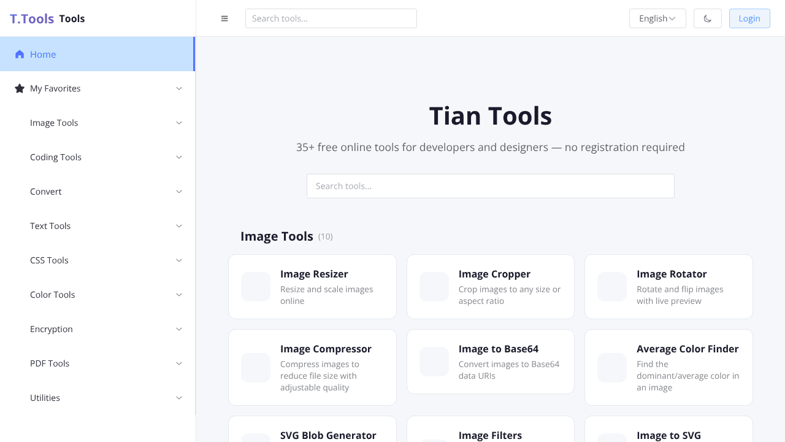Open Convert sidebar menu item
Screen dimensions: 785x442
tap(98, 192)
